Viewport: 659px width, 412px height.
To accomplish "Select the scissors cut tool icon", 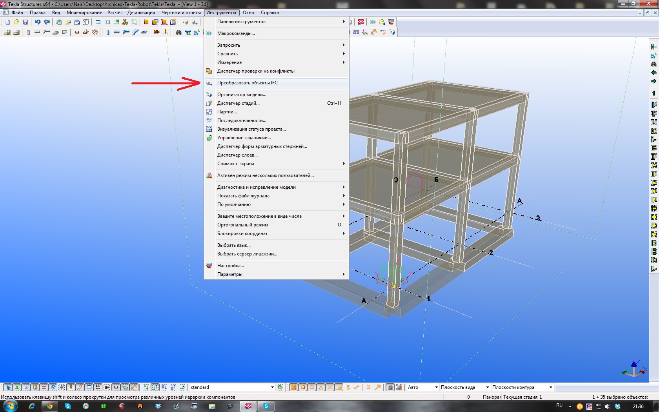I will [x=125, y=22].
